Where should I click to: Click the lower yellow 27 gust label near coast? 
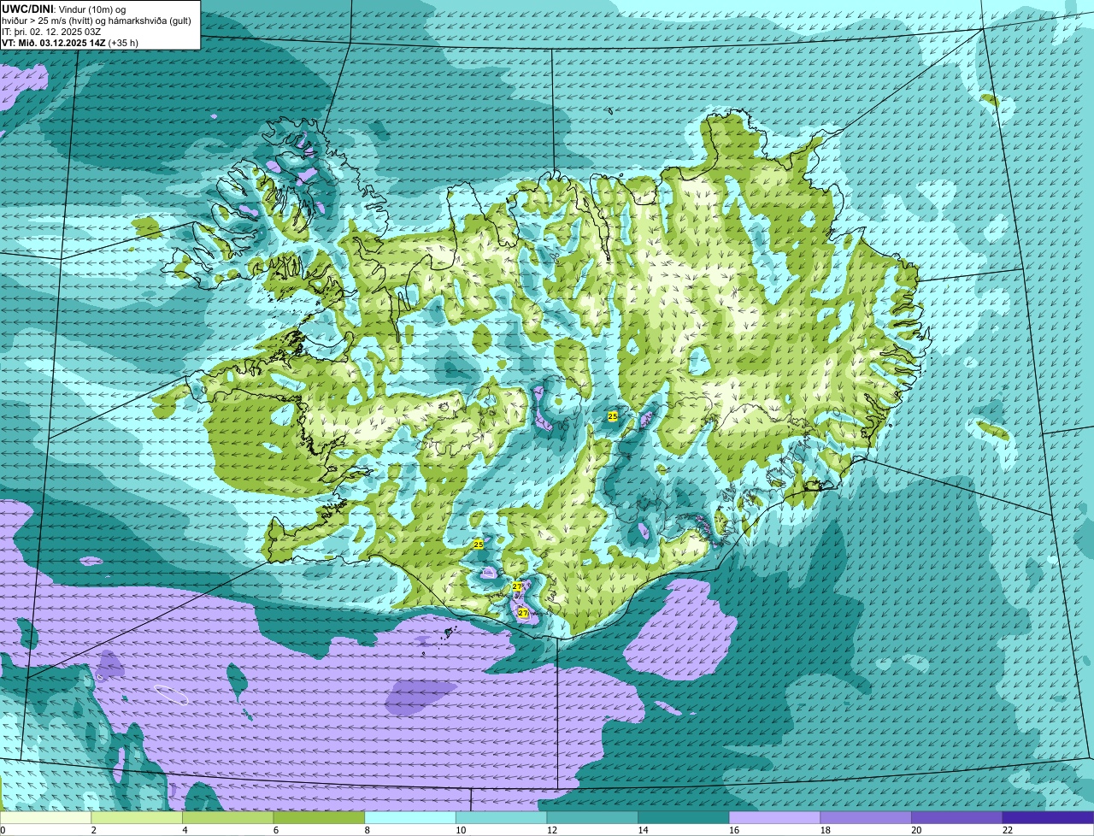pyautogui.click(x=523, y=613)
